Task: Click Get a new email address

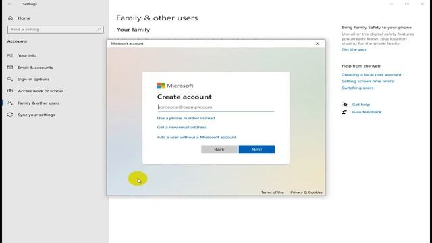Action: pos(182,127)
